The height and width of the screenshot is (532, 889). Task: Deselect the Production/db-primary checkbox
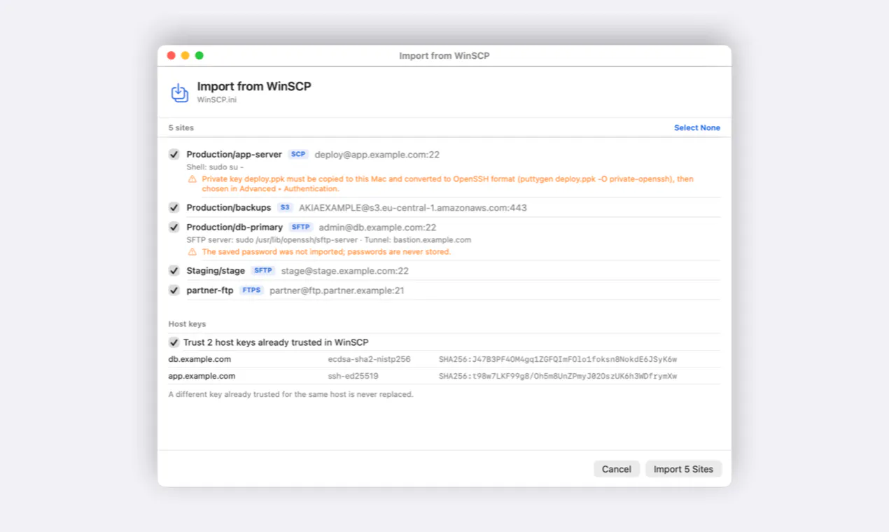pos(174,227)
